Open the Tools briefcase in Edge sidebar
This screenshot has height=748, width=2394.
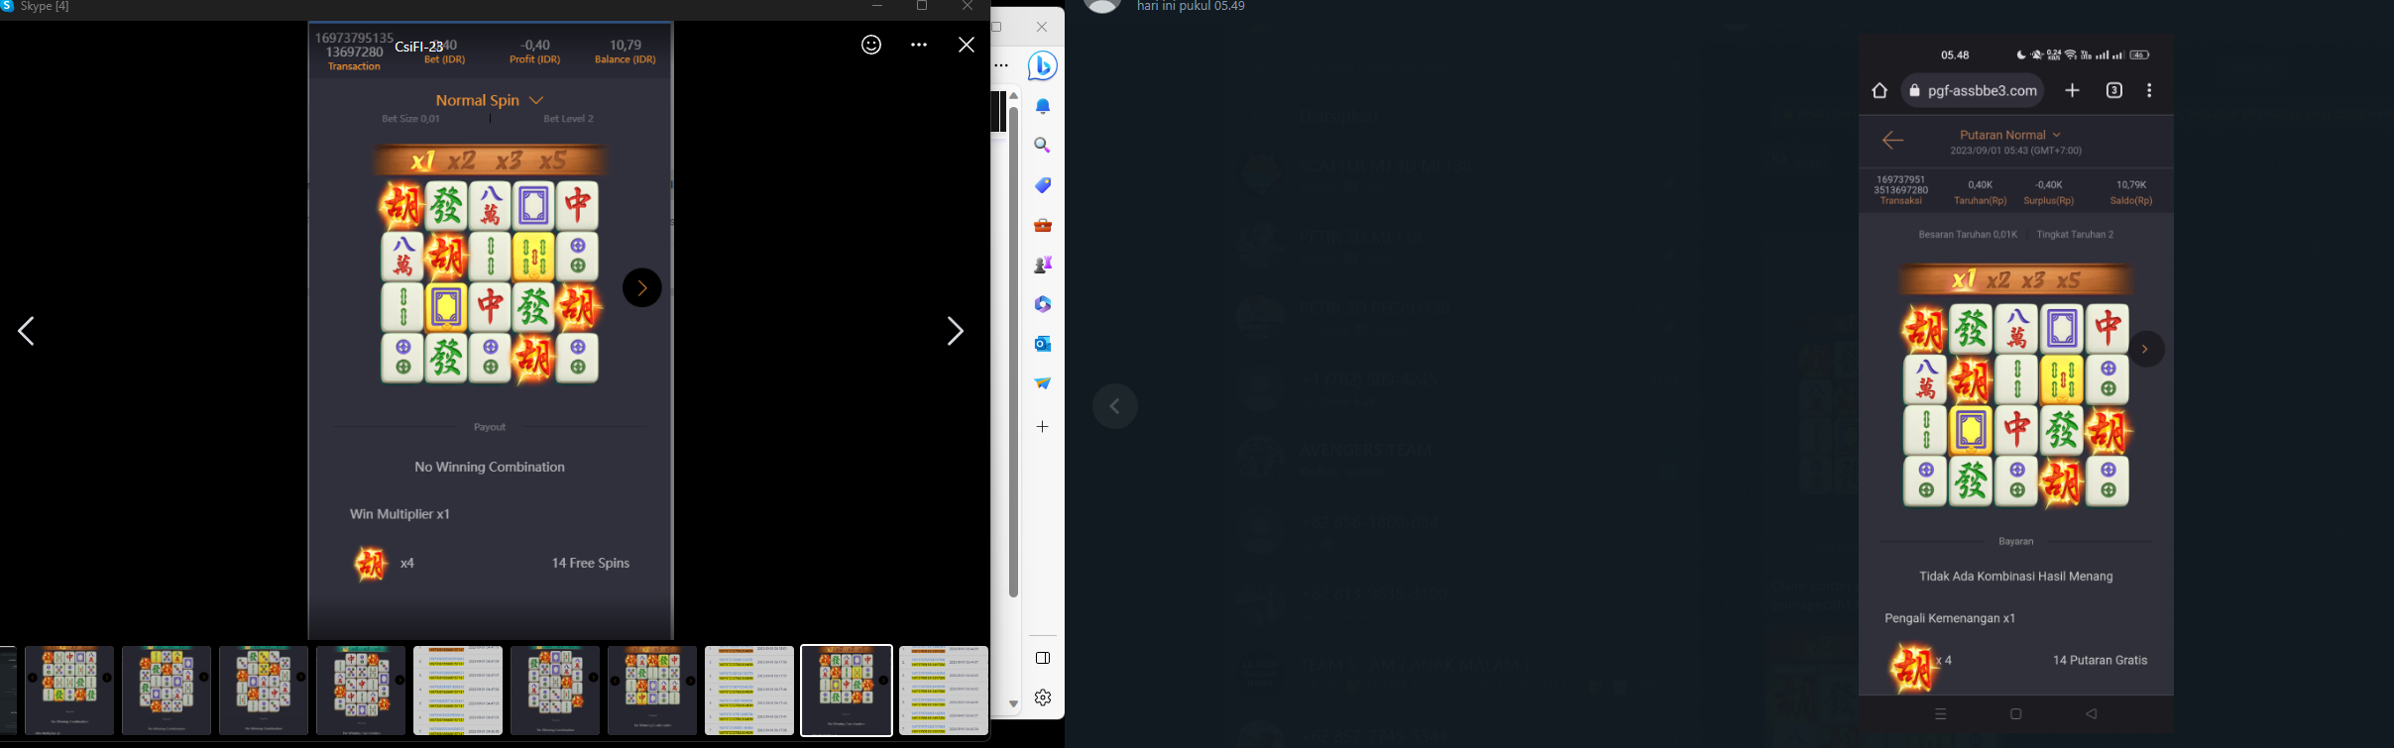(x=1043, y=225)
